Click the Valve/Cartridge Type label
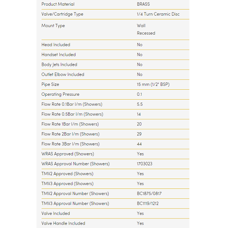 (62, 14)
